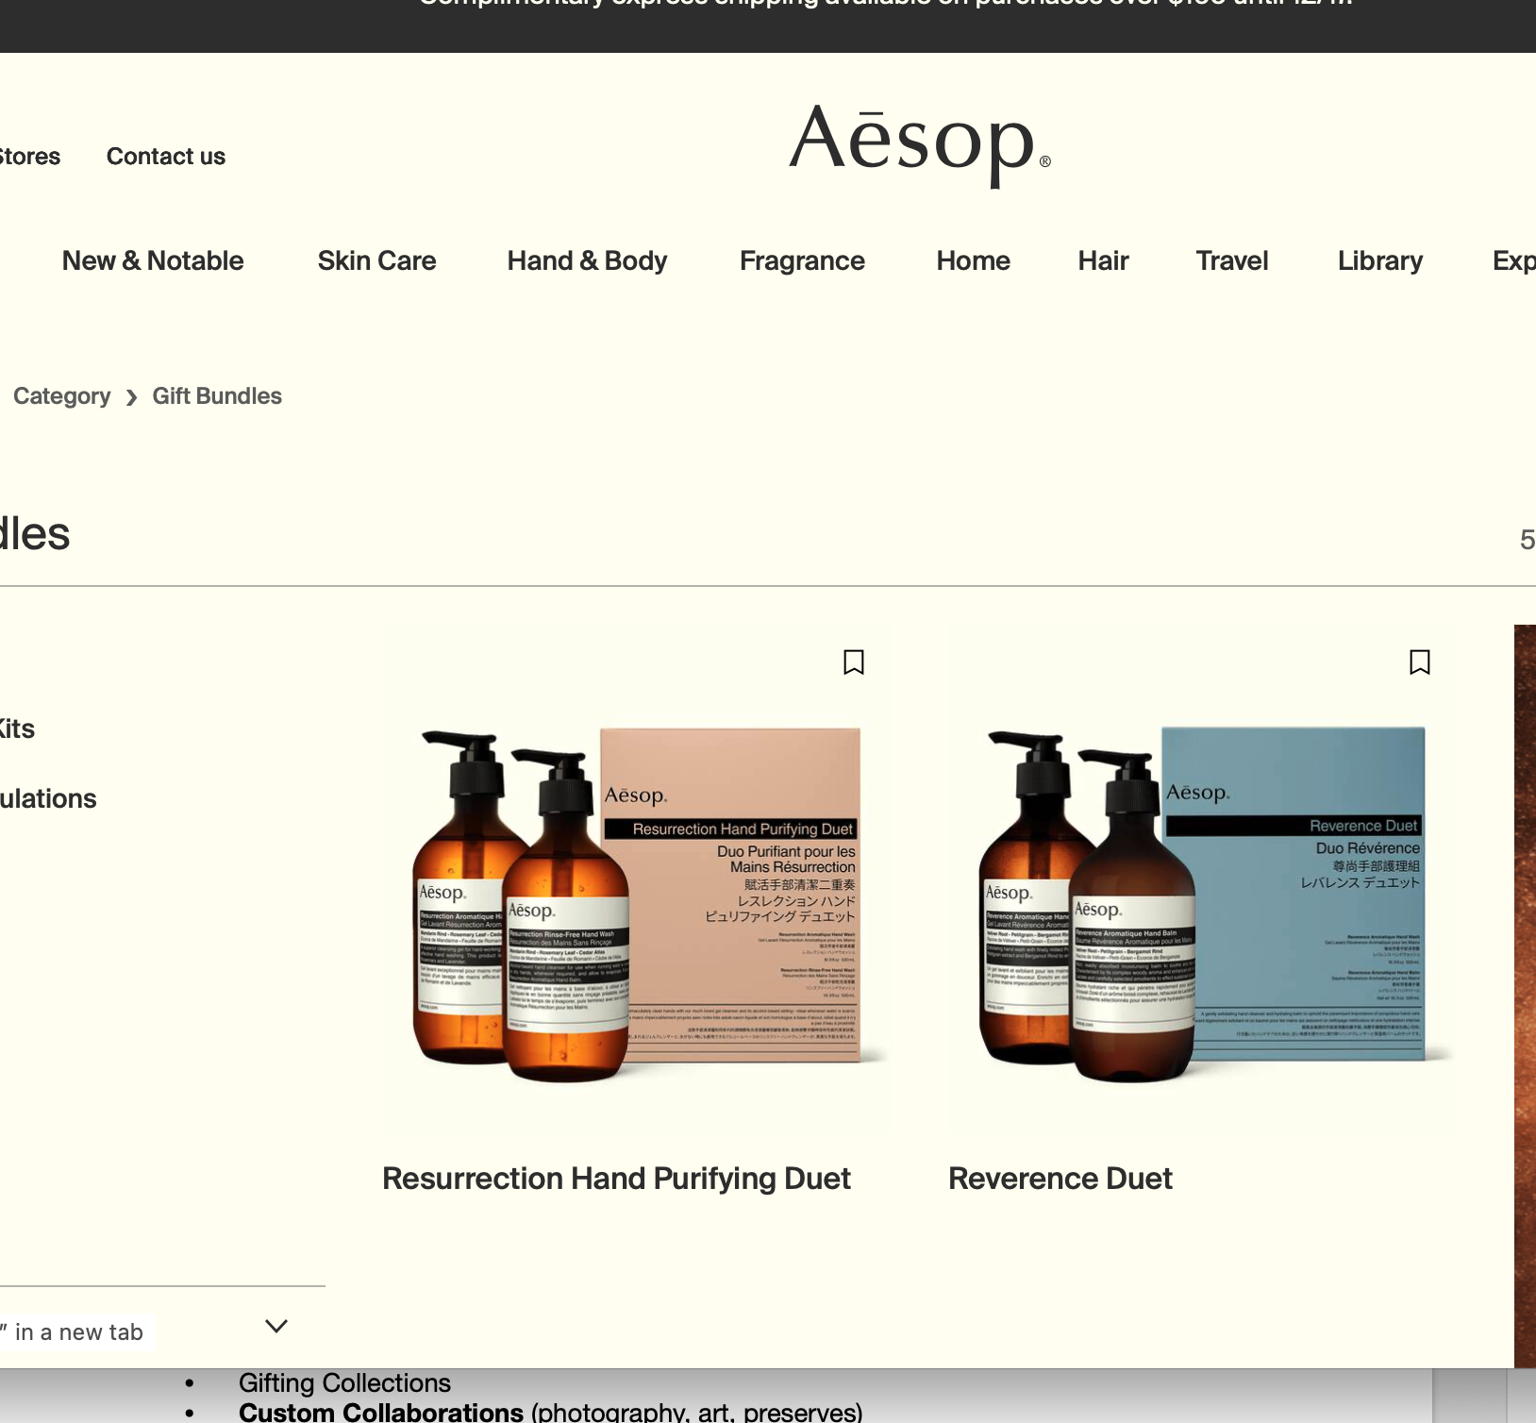The width and height of the screenshot is (1536, 1423).
Task: Expand the collapsed dropdown near bottom left
Action: [275, 1326]
